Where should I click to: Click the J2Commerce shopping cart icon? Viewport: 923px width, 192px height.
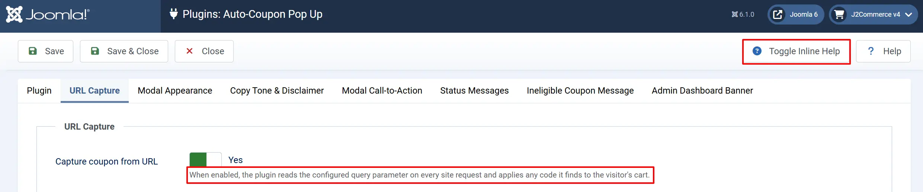[x=839, y=14]
